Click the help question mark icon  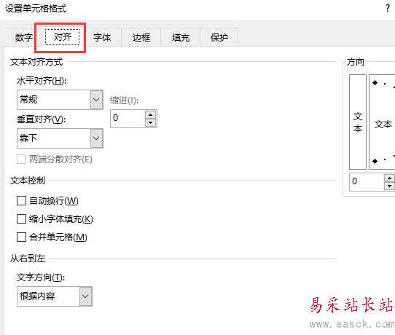[388, 8]
